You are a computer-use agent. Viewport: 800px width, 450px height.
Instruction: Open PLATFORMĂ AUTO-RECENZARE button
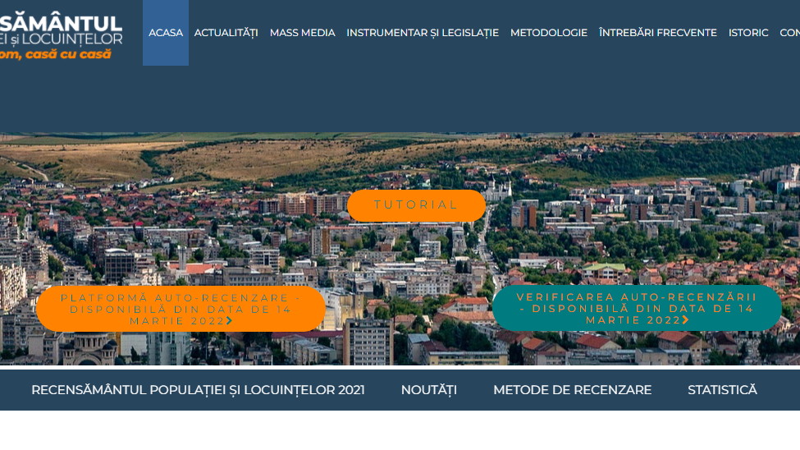[181, 309]
